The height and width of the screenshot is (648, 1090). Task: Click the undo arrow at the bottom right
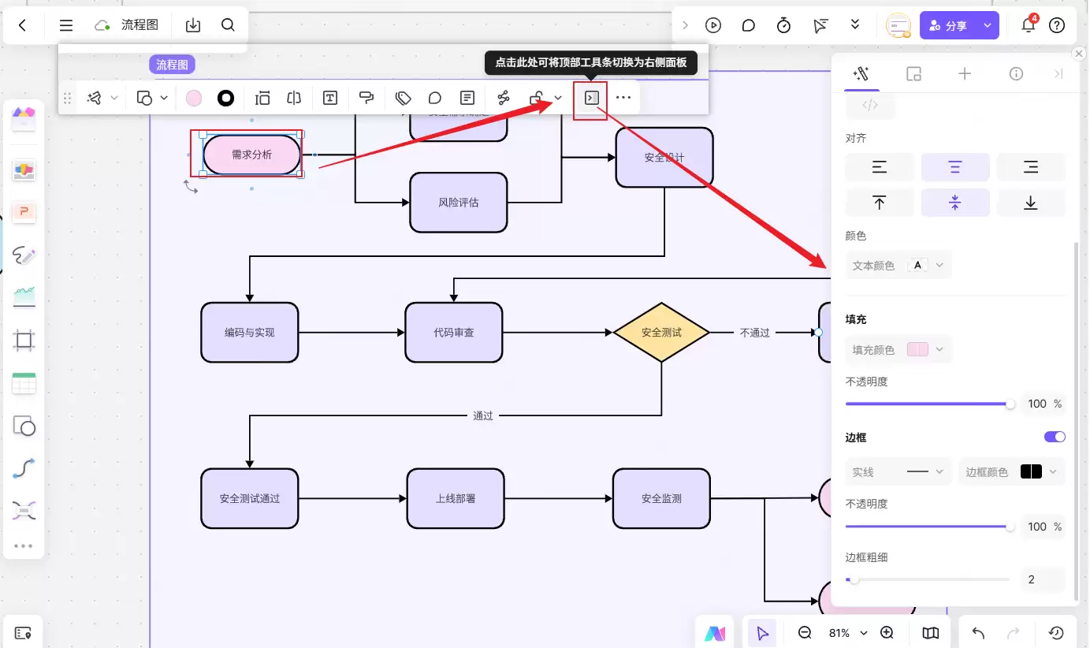[978, 633]
